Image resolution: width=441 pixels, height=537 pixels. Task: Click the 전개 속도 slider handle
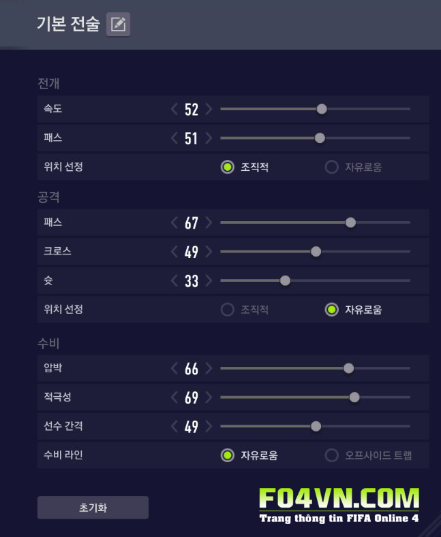click(322, 109)
